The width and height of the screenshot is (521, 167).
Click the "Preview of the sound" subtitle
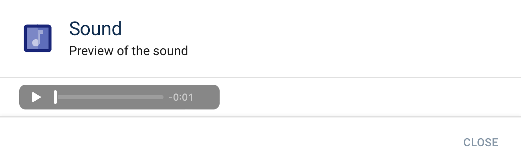tap(128, 51)
